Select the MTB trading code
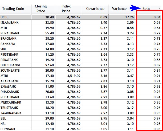 click(4, 28)
